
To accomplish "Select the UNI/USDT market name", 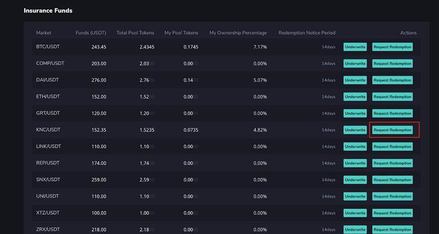I will click(48, 196).
